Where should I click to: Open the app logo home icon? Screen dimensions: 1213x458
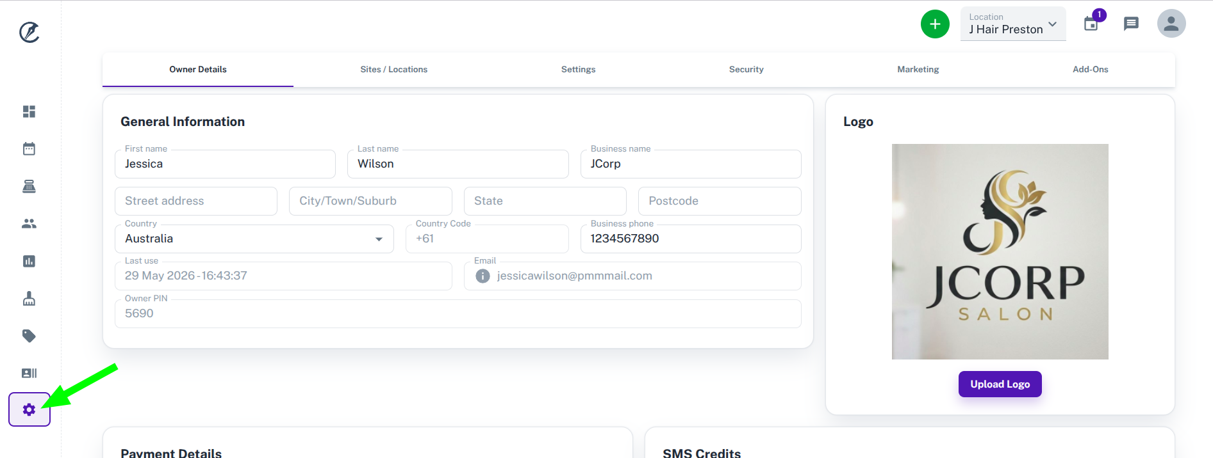29,32
